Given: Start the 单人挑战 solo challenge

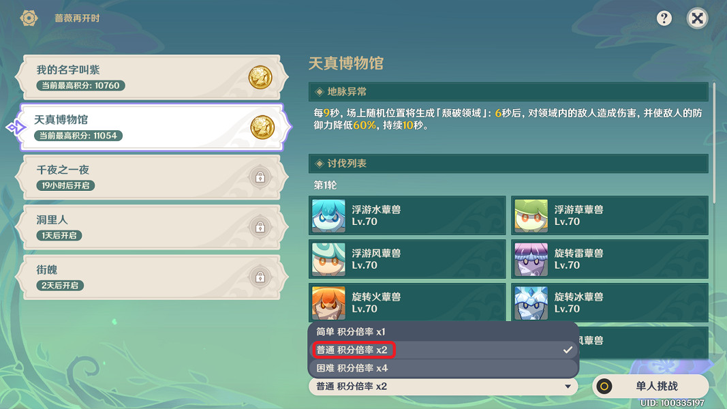Looking at the screenshot, I should [650, 386].
